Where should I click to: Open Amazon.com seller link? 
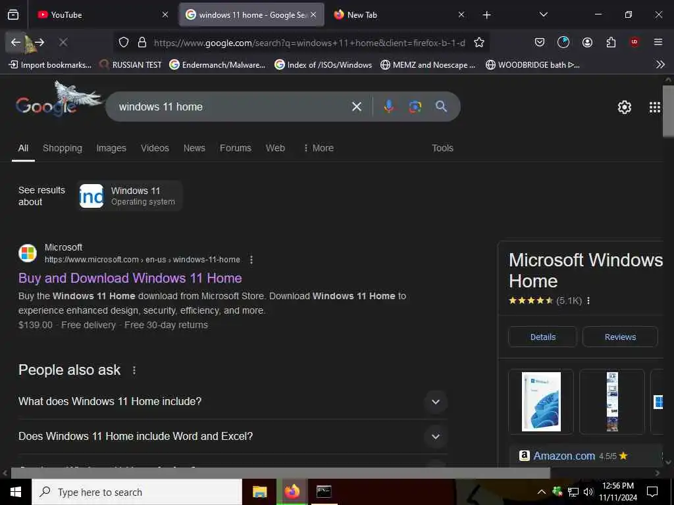click(x=564, y=456)
